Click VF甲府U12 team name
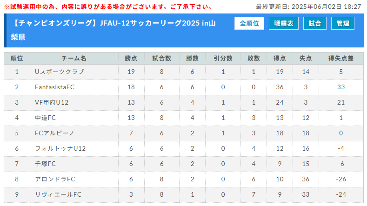This screenshot has height=206, width=367. click(x=52, y=102)
